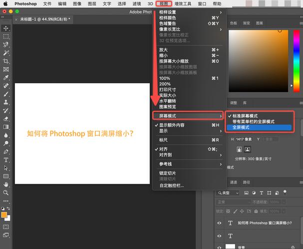Toggle visibility of the Photoshop text layer
The width and height of the screenshot is (303, 249).
point(219,223)
